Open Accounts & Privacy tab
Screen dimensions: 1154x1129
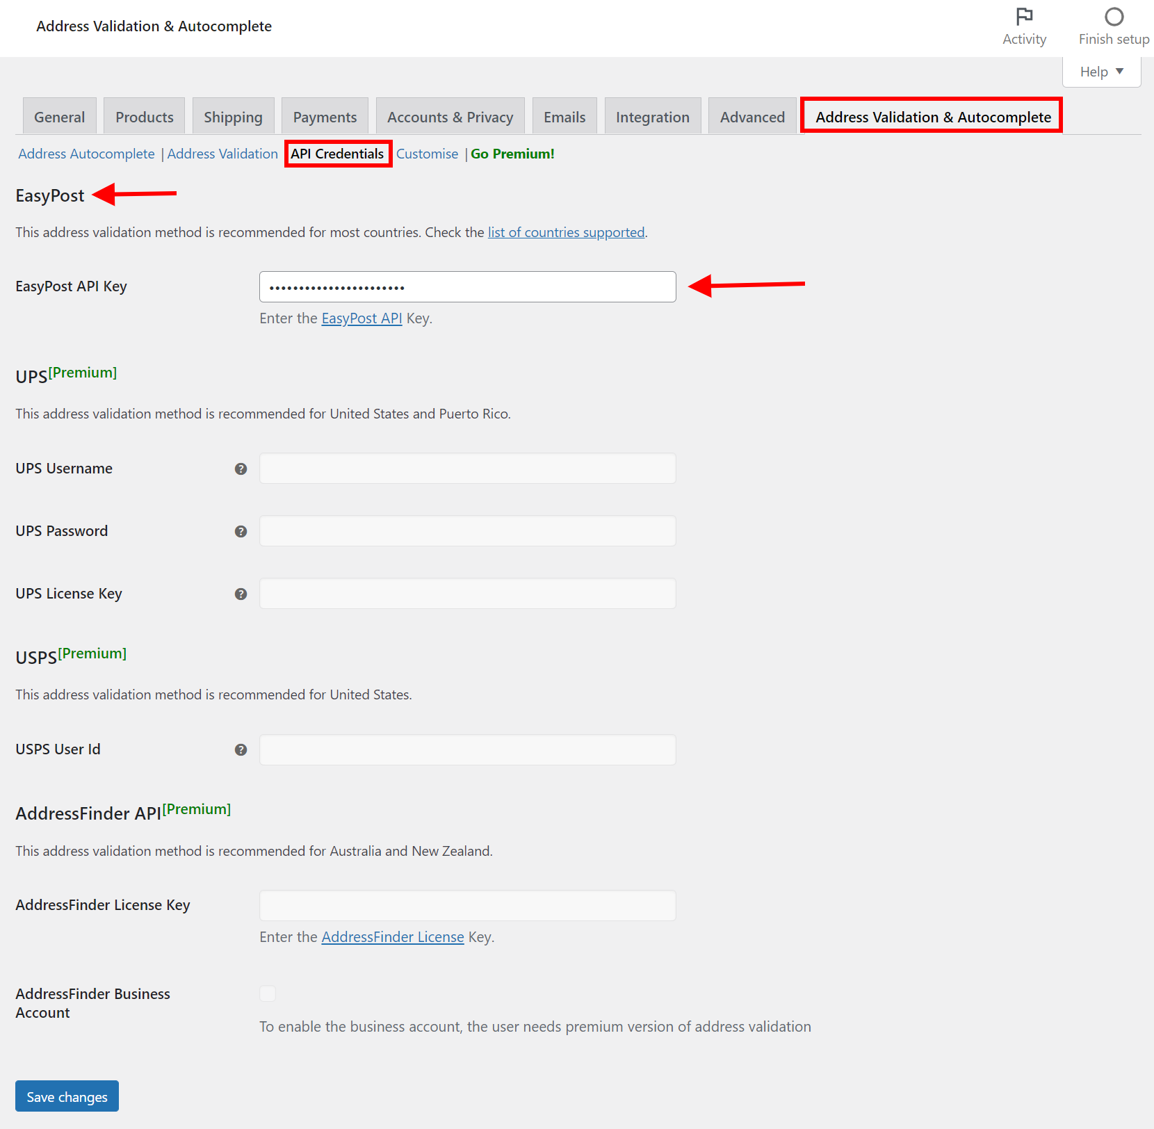450,117
